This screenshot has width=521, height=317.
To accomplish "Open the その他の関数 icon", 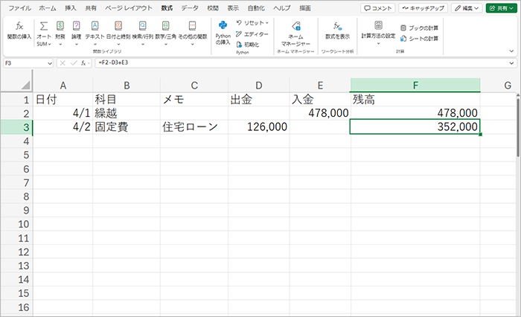I will pyautogui.click(x=192, y=26).
